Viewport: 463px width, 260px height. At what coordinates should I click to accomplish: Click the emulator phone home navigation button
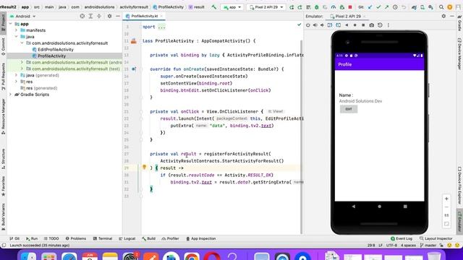click(379, 207)
